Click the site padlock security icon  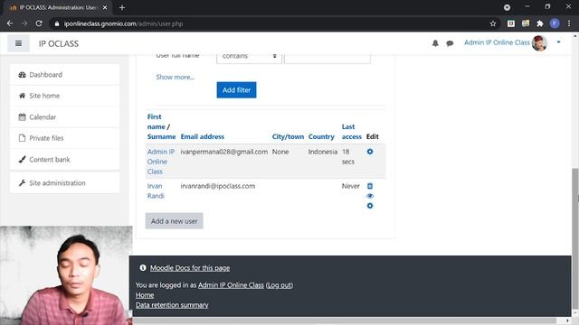point(56,23)
